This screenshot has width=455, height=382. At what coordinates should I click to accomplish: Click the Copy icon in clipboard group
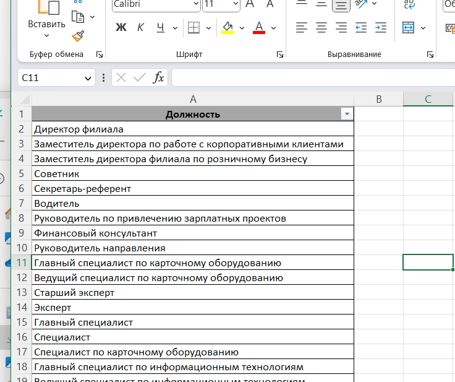pos(78,17)
